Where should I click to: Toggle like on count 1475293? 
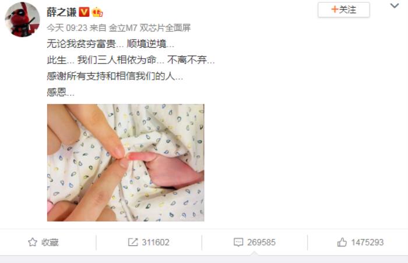click(367, 242)
